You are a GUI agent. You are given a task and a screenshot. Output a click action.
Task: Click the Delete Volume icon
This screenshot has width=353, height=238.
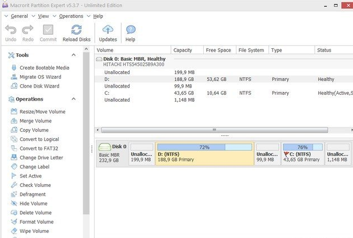pos(14,213)
